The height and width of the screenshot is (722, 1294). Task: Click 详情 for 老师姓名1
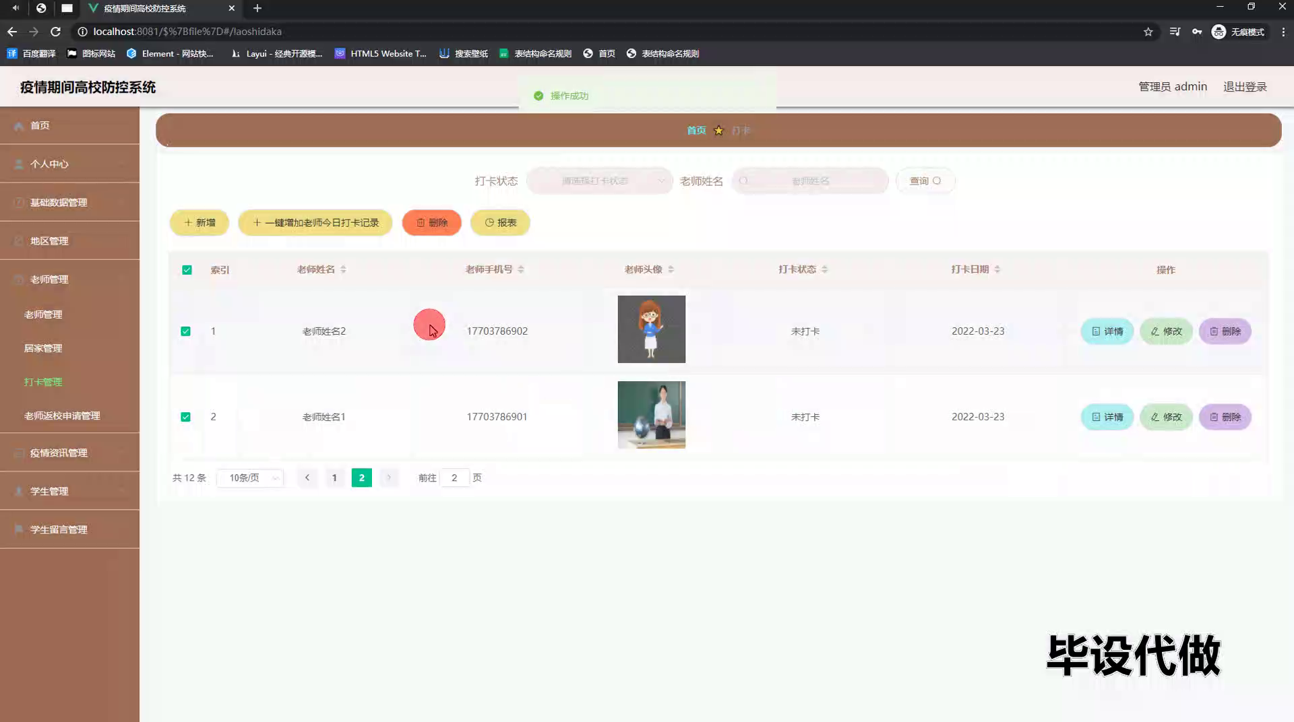(1107, 417)
